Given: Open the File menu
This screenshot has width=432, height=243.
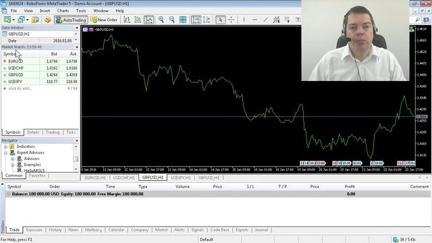Looking at the screenshot, I should point(13,11).
